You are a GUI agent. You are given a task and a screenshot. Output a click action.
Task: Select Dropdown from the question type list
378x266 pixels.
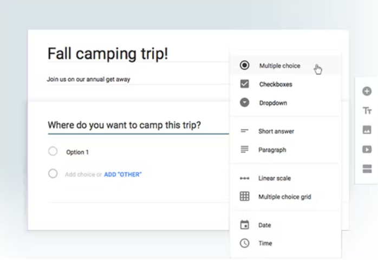pyautogui.click(x=273, y=103)
